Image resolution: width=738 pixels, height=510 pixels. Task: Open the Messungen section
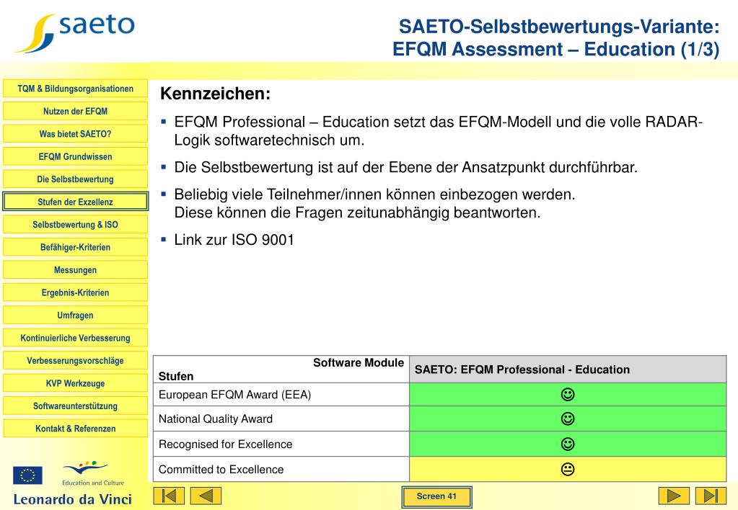click(x=75, y=270)
